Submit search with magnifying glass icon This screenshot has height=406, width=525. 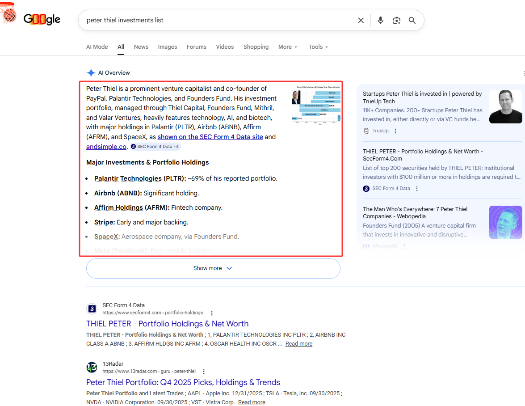(412, 21)
